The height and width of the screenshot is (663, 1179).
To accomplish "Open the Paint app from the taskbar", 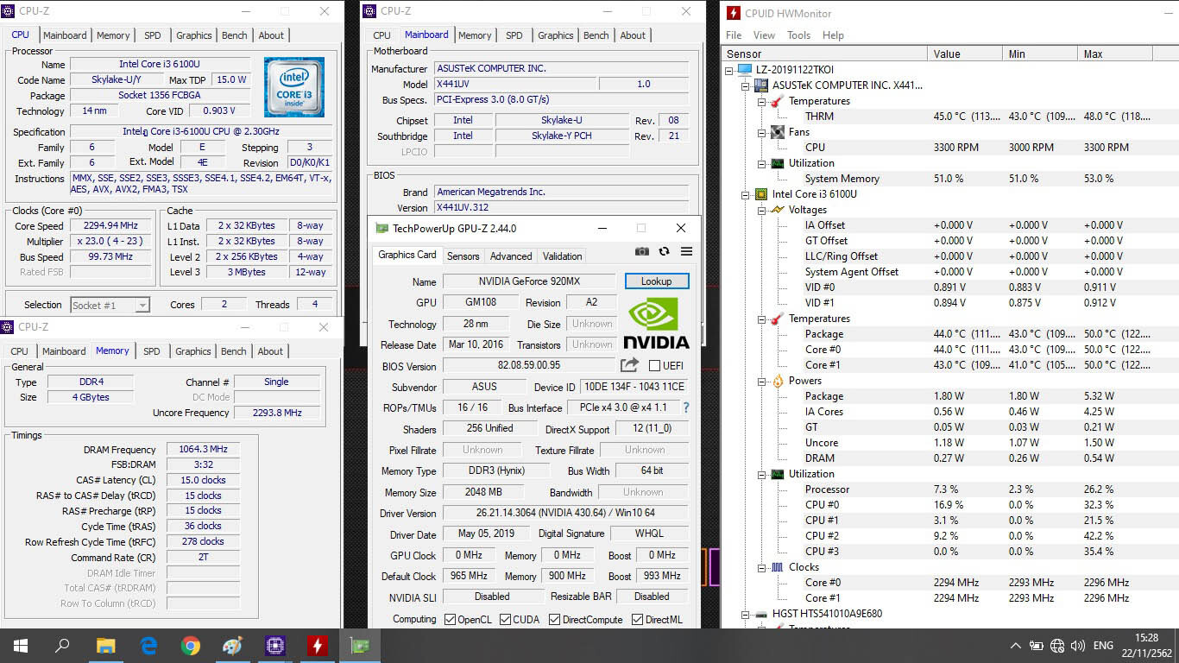I will click(233, 646).
